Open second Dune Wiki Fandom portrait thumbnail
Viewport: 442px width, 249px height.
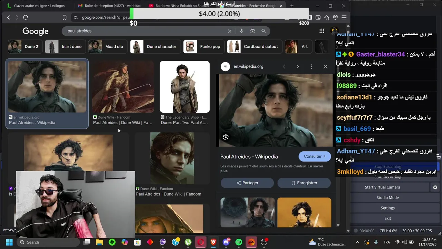point(172,158)
